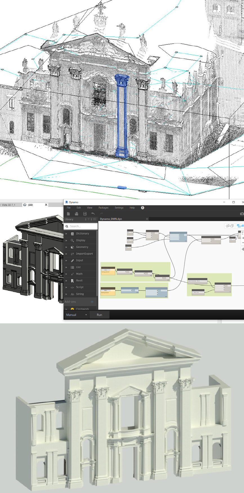Click the Clockwork gear icon
This screenshot has width=244, height=493.
click(72, 309)
